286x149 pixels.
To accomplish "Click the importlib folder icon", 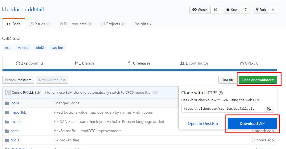I will coord(7,112).
